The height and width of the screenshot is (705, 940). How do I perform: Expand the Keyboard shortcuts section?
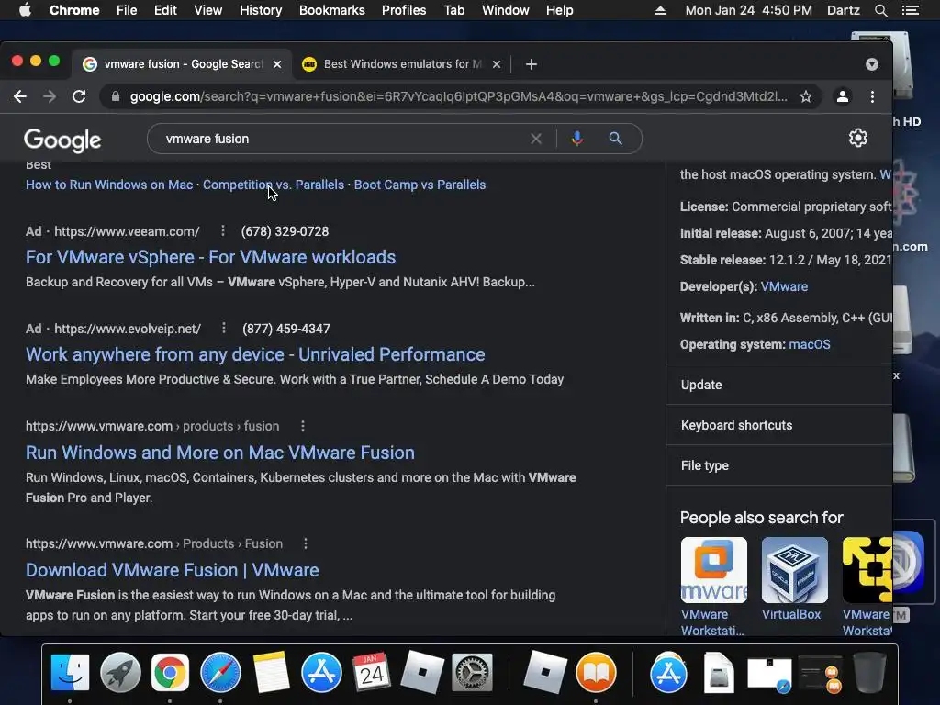779,425
